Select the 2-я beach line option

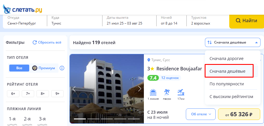(x=27, y=121)
